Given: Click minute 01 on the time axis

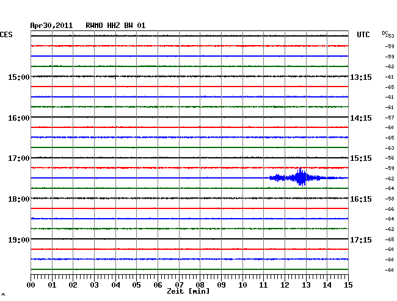Looking at the screenshot, I should 52,285.
